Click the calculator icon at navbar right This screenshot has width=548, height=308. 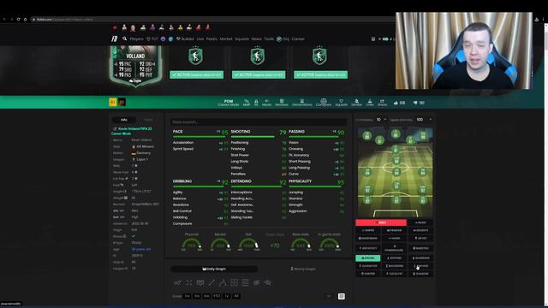coord(373,39)
